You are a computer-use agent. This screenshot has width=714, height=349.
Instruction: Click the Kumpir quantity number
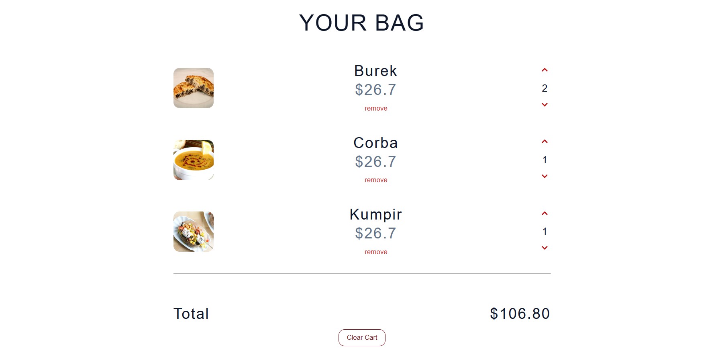545,231
